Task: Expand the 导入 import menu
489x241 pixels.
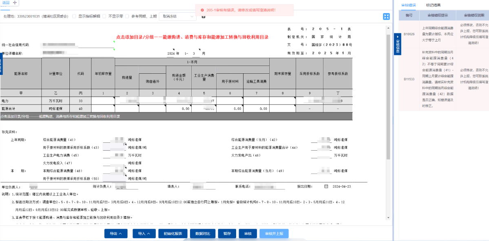Action: (144, 234)
